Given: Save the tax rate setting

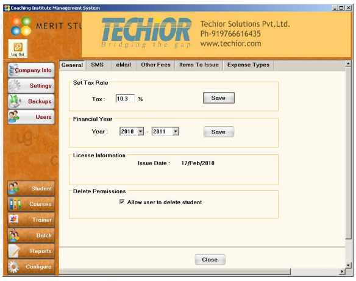Looking at the screenshot, I should pos(219,98).
